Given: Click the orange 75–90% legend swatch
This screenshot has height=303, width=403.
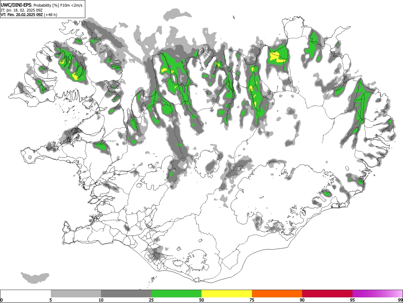Looking at the screenshot, I should (277, 294).
